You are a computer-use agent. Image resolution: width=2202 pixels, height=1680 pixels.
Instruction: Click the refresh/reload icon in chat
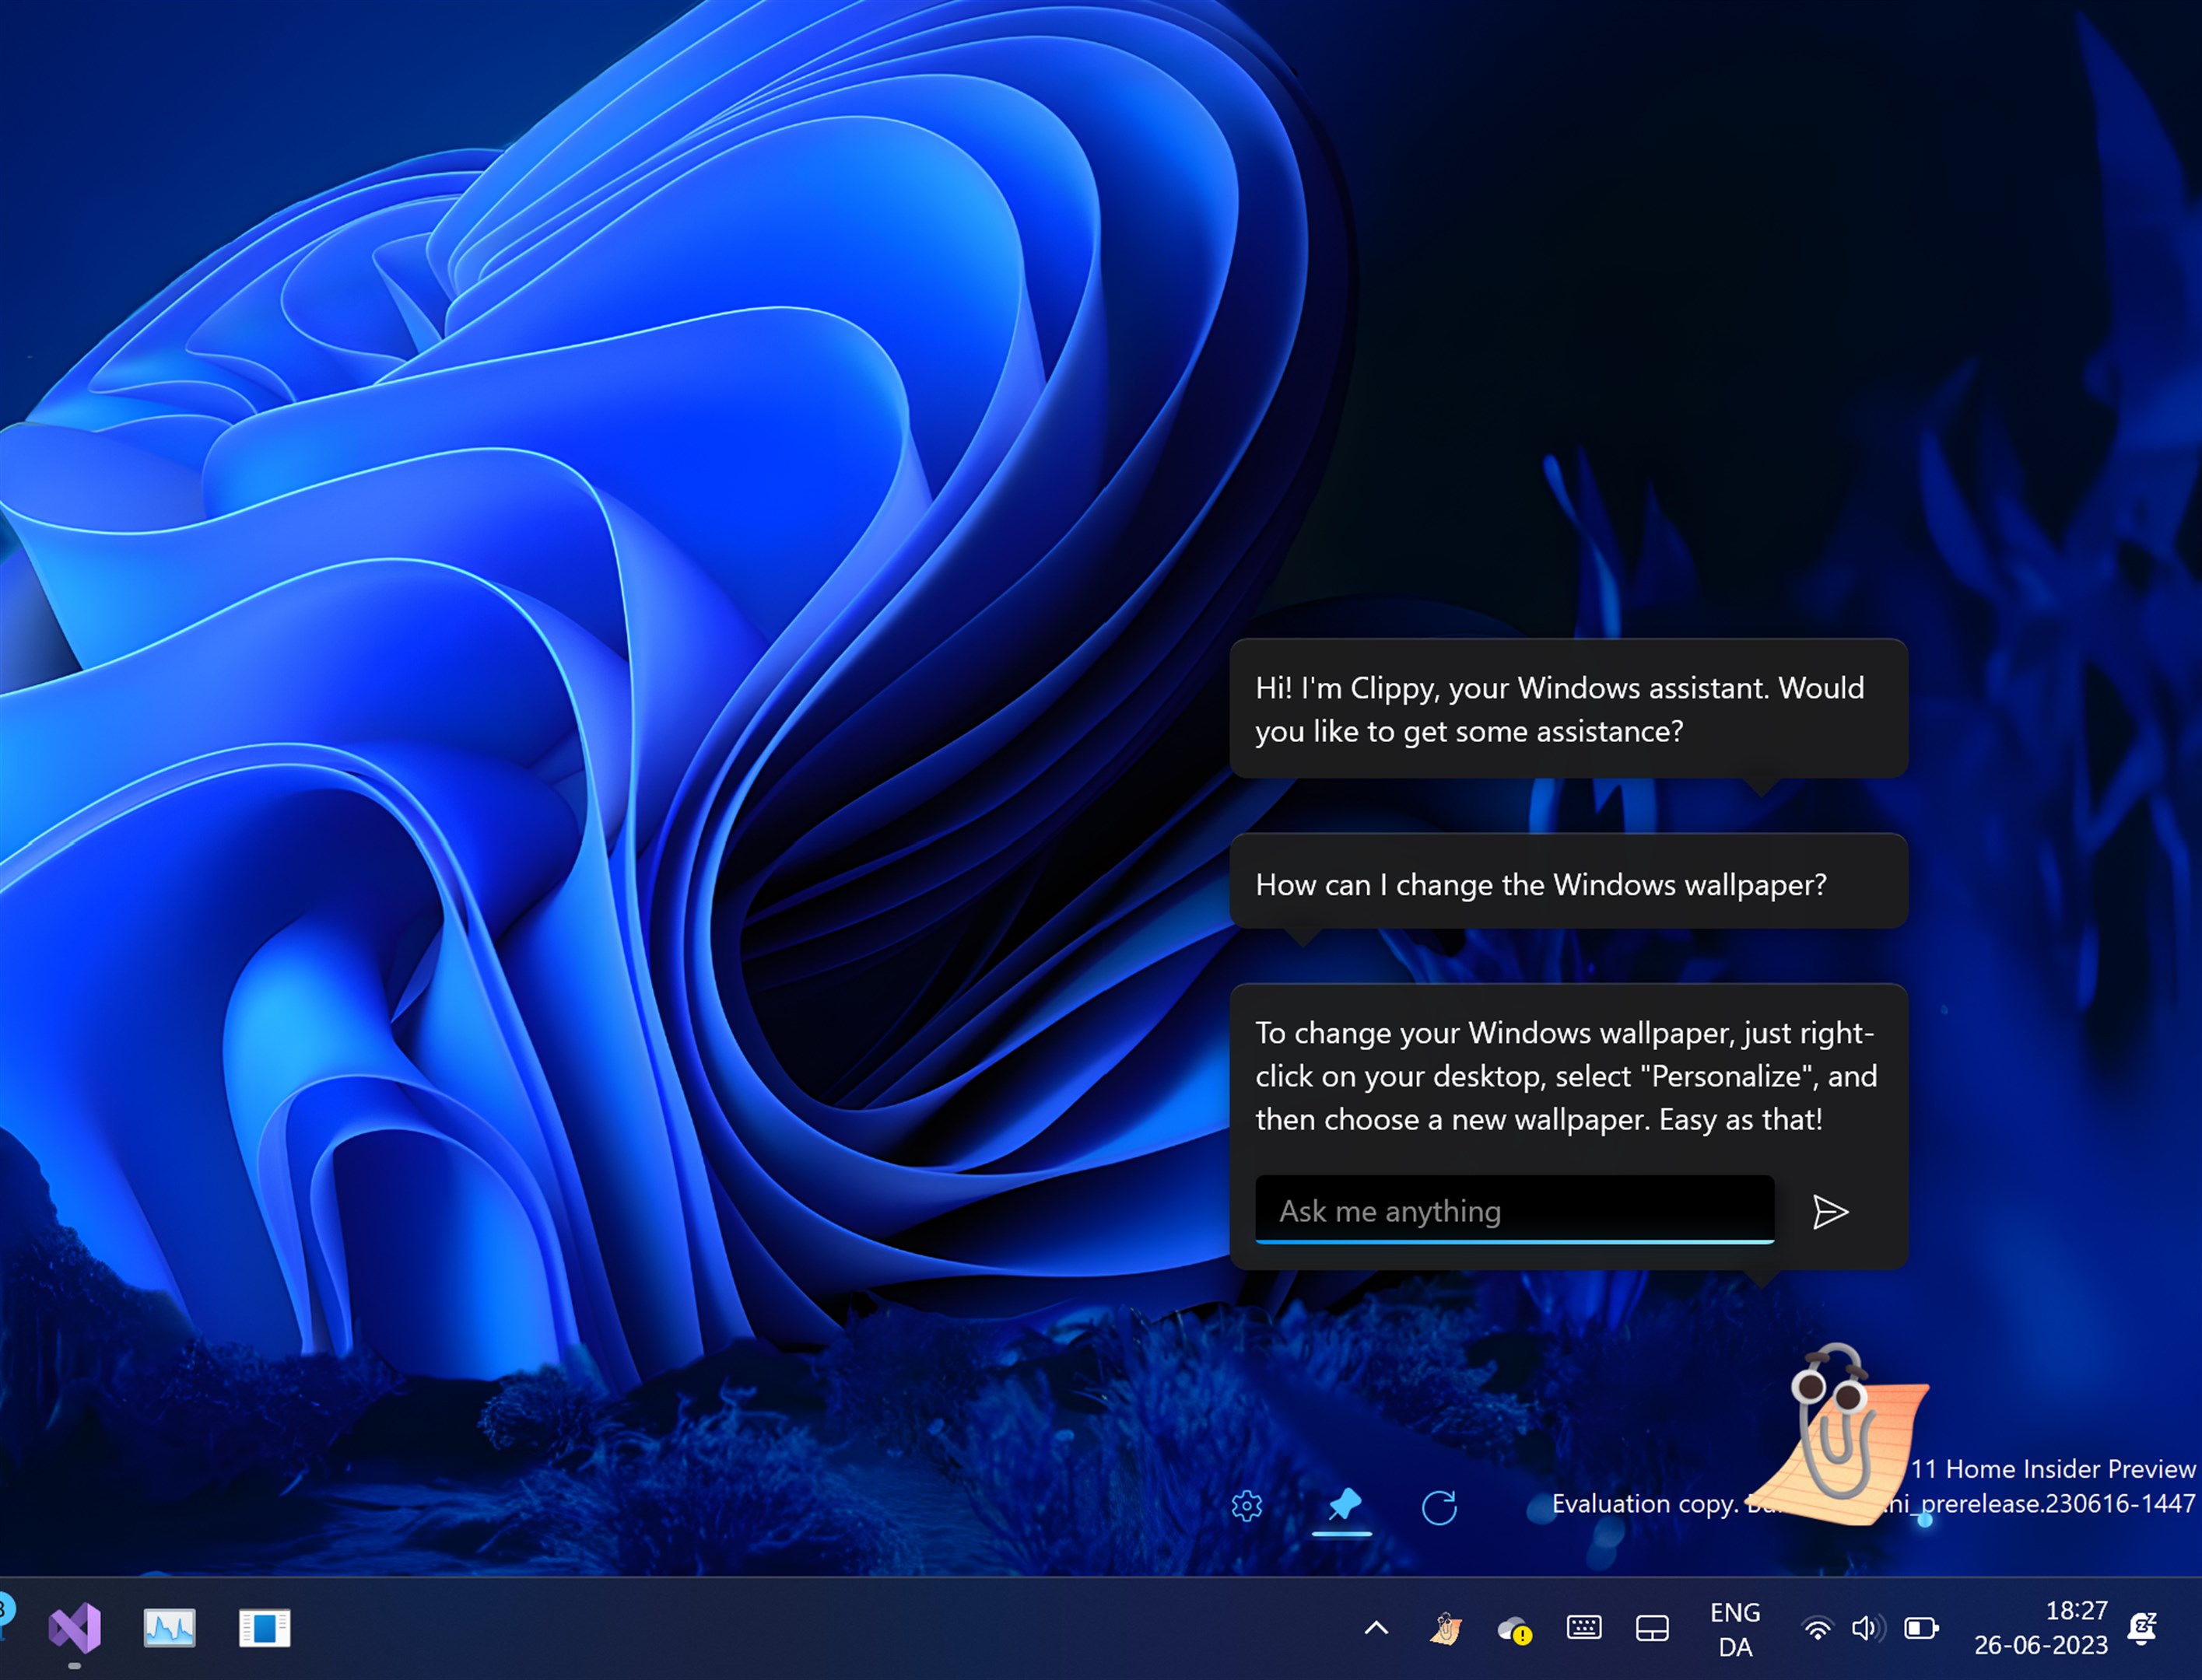[1439, 1505]
